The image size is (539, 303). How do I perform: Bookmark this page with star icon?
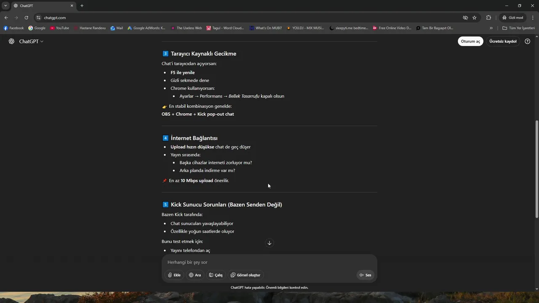tap(475, 18)
